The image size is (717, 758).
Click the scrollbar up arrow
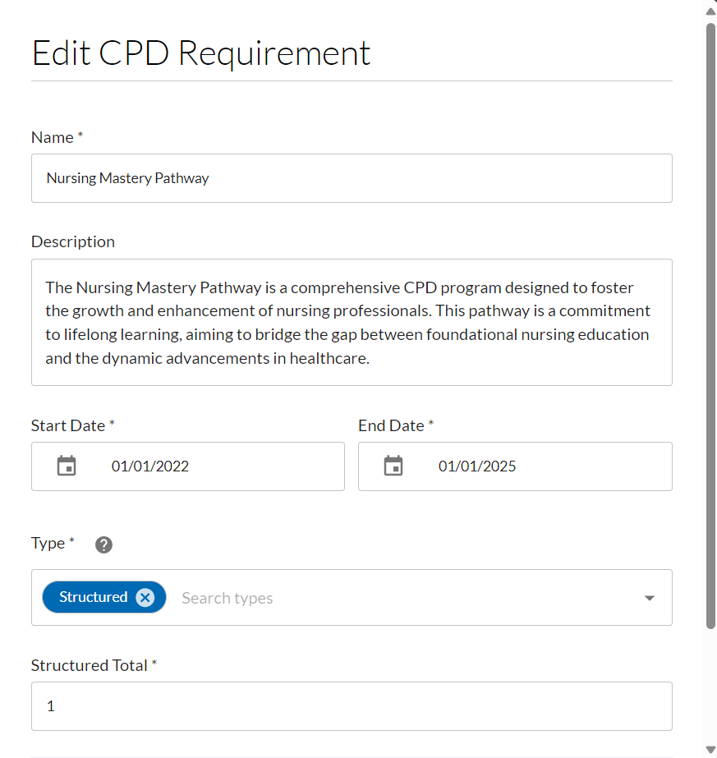tap(708, 9)
